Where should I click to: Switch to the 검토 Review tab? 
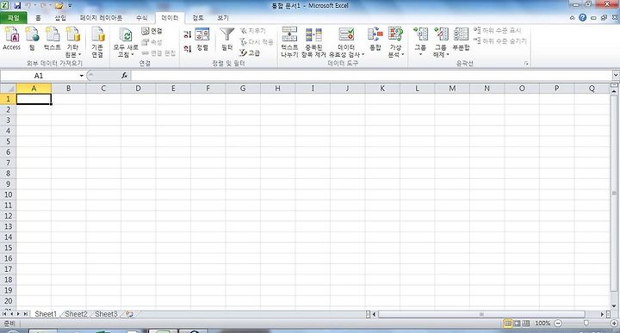198,18
